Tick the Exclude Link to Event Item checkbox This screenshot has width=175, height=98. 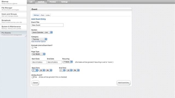coord(33,47)
